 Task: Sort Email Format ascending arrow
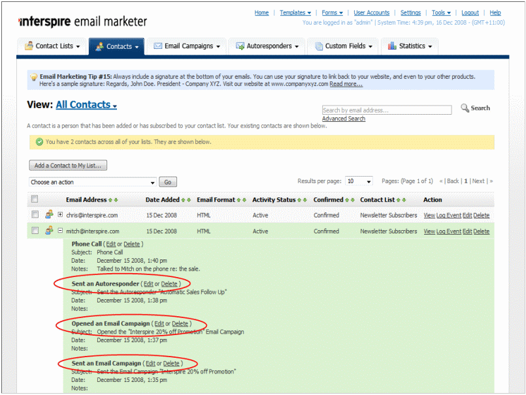(x=238, y=200)
